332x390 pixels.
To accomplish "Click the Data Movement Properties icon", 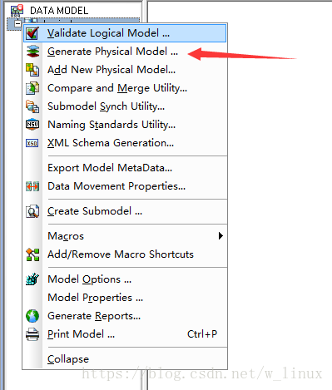I will coord(32,186).
